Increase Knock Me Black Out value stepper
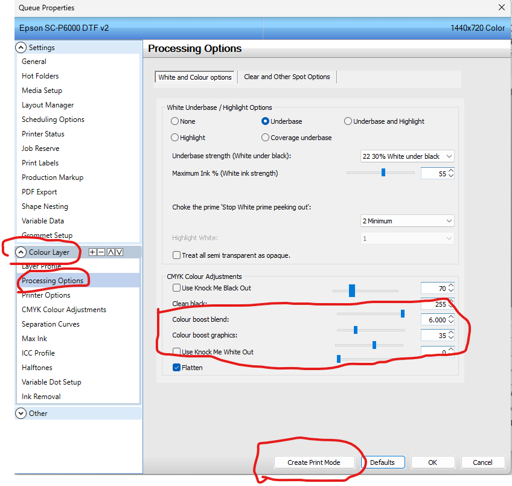The width and height of the screenshot is (512, 486). [x=451, y=286]
